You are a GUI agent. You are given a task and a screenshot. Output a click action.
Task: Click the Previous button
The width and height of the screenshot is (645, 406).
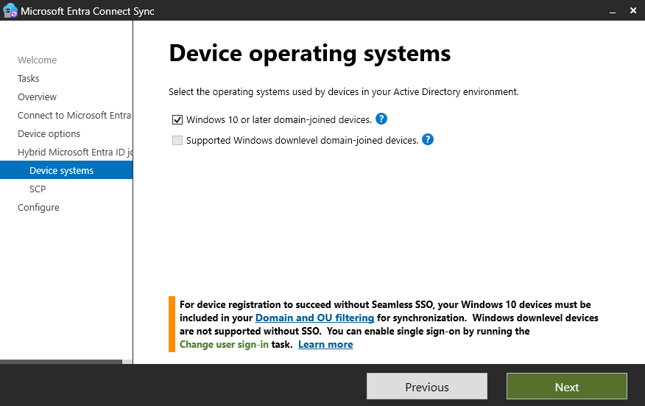[x=426, y=386]
